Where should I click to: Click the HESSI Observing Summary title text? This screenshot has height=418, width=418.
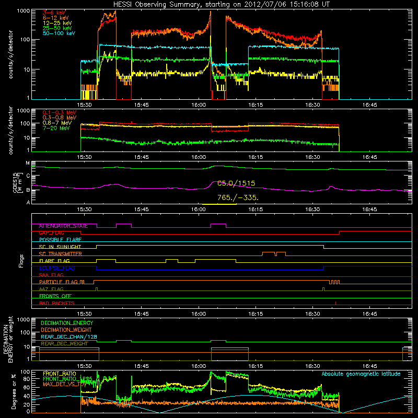[x=222, y=4]
